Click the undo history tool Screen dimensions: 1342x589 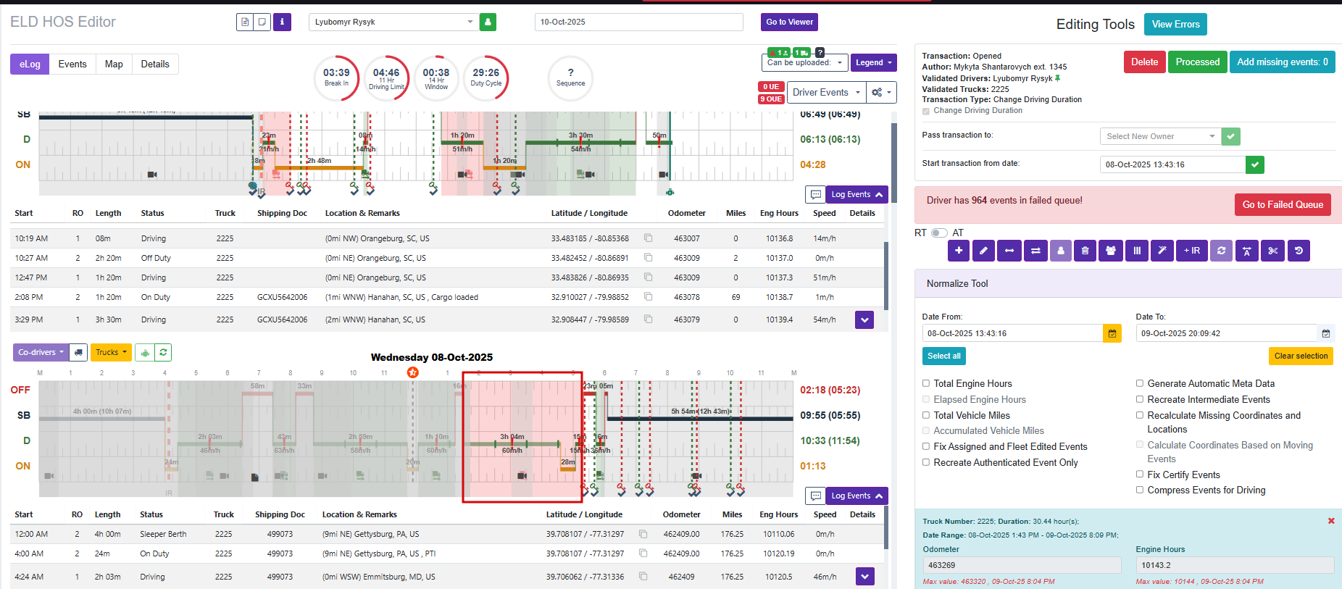pos(1299,251)
